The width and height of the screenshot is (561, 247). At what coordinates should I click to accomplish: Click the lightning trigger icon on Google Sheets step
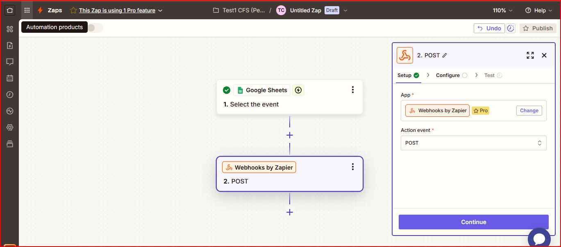tap(298, 90)
